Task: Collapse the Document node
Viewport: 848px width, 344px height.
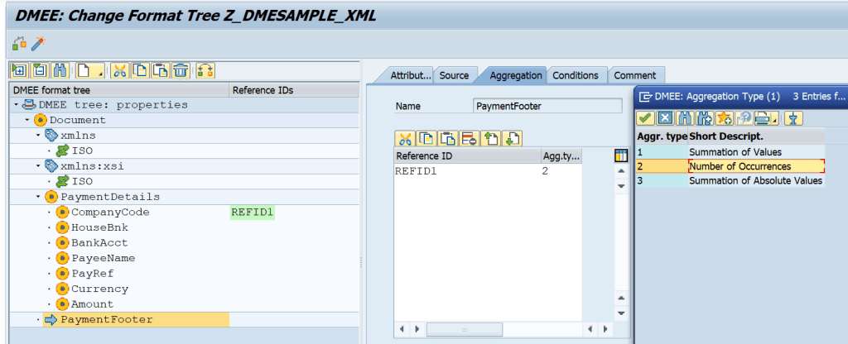Action: (x=27, y=120)
